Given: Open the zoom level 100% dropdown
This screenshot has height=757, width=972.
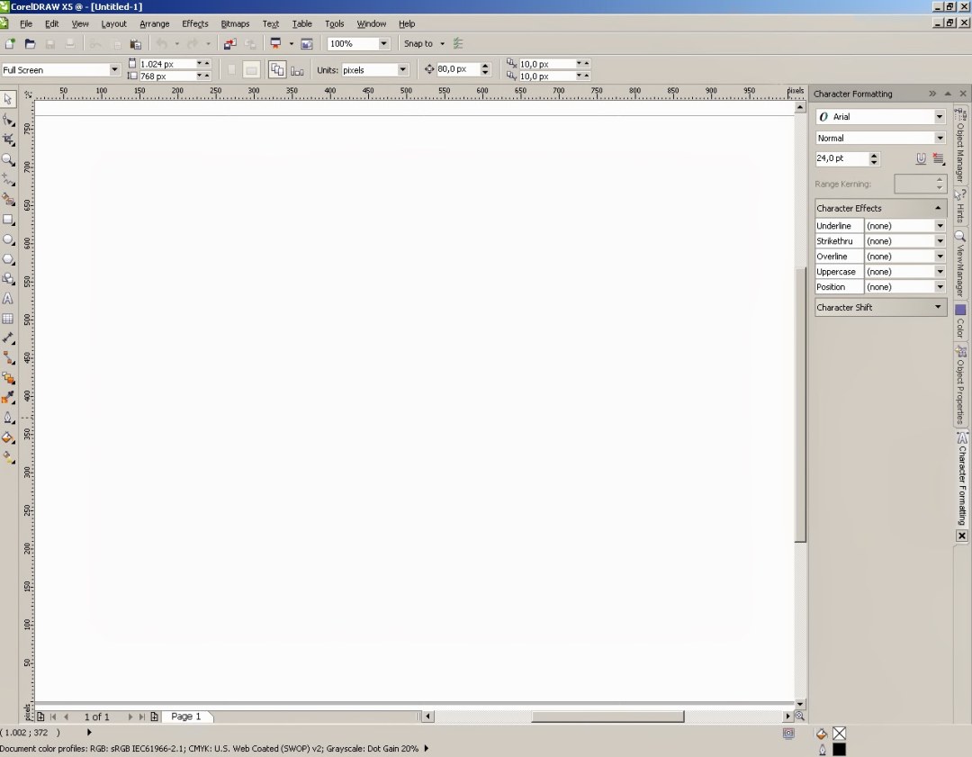Looking at the screenshot, I should 383,43.
